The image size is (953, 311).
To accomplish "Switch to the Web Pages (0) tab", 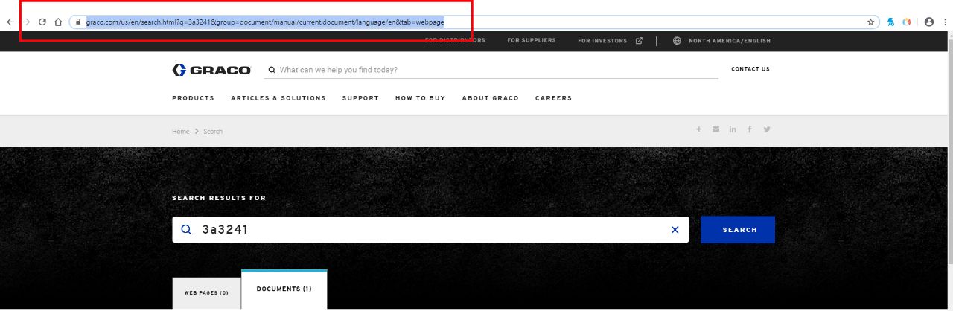I will [x=206, y=293].
